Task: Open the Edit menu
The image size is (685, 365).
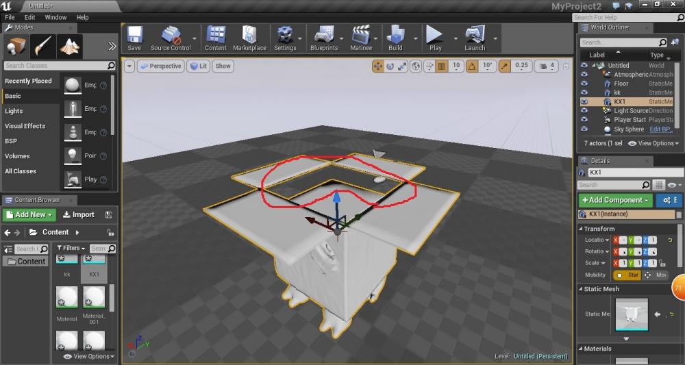Action: coord(29,18)
